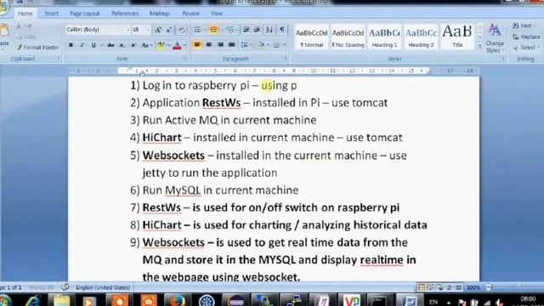Sort the selected text

point(269,30)
